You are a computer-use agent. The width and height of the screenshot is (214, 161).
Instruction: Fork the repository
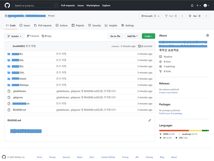click(x=170, y=16)
